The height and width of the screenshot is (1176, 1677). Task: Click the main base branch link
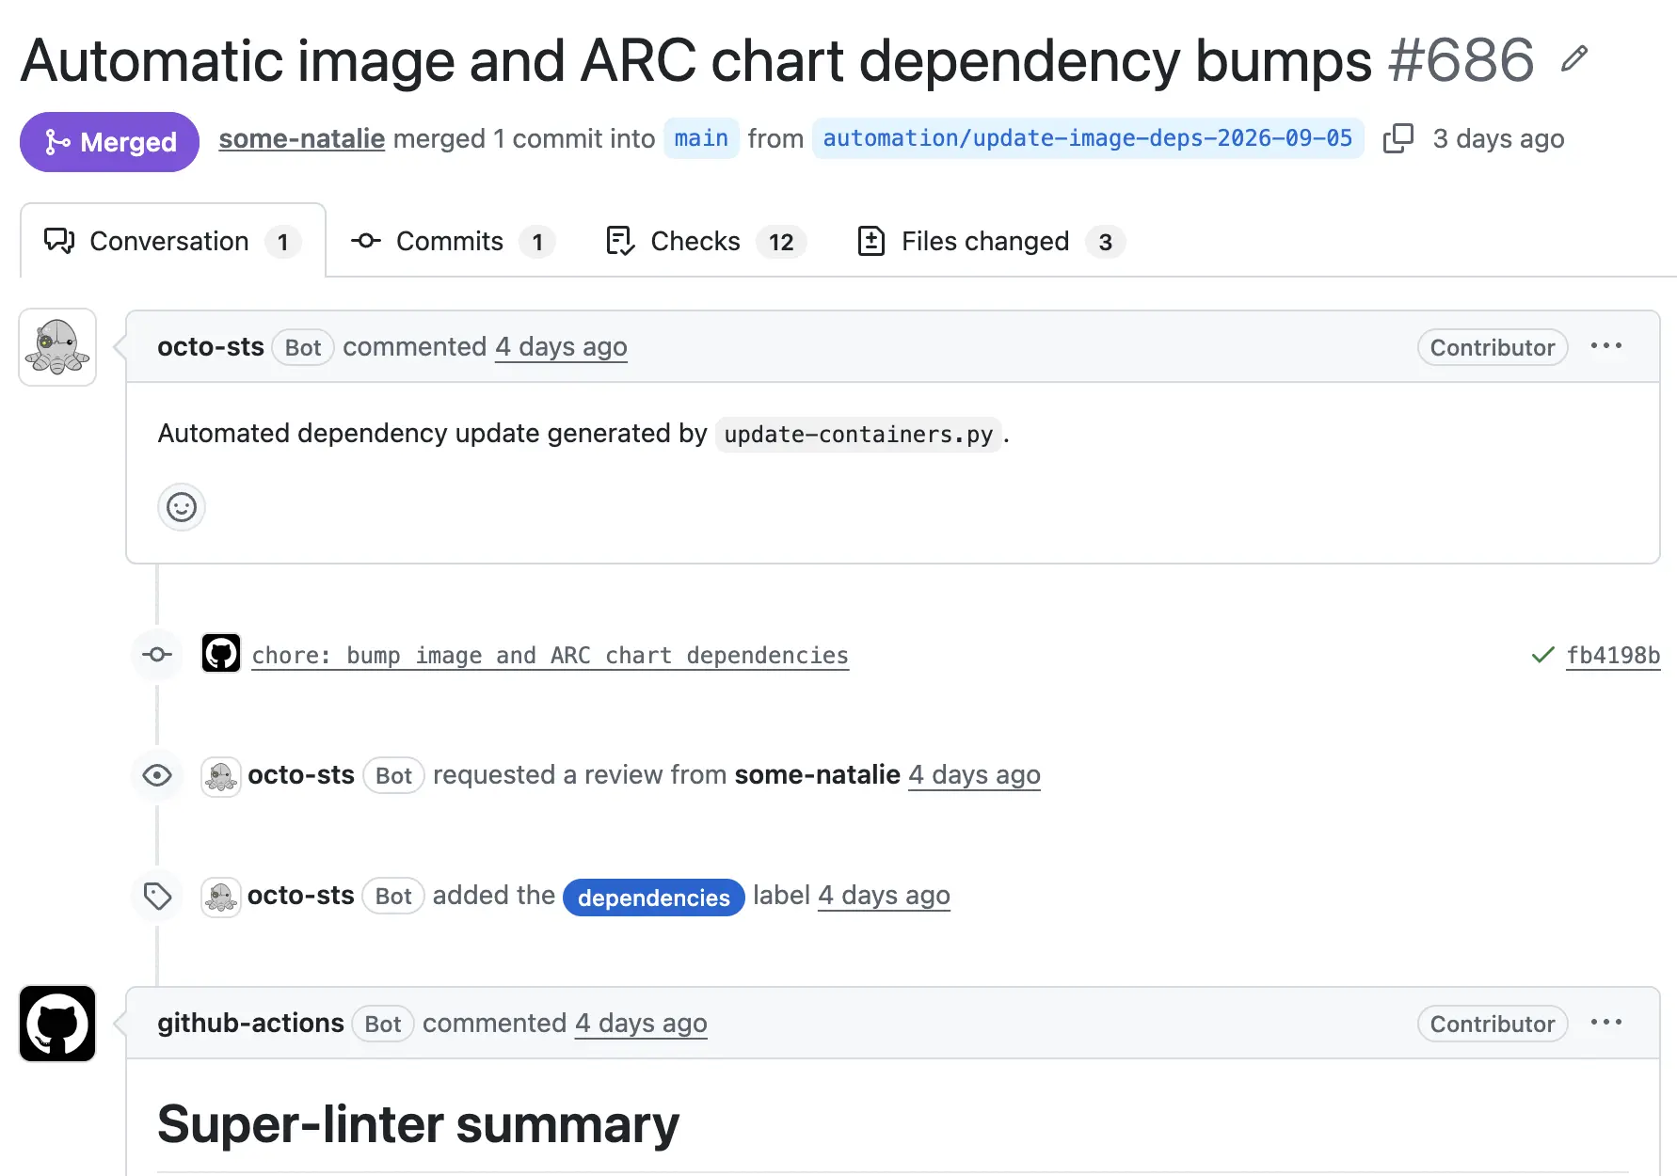click(701, 138)
